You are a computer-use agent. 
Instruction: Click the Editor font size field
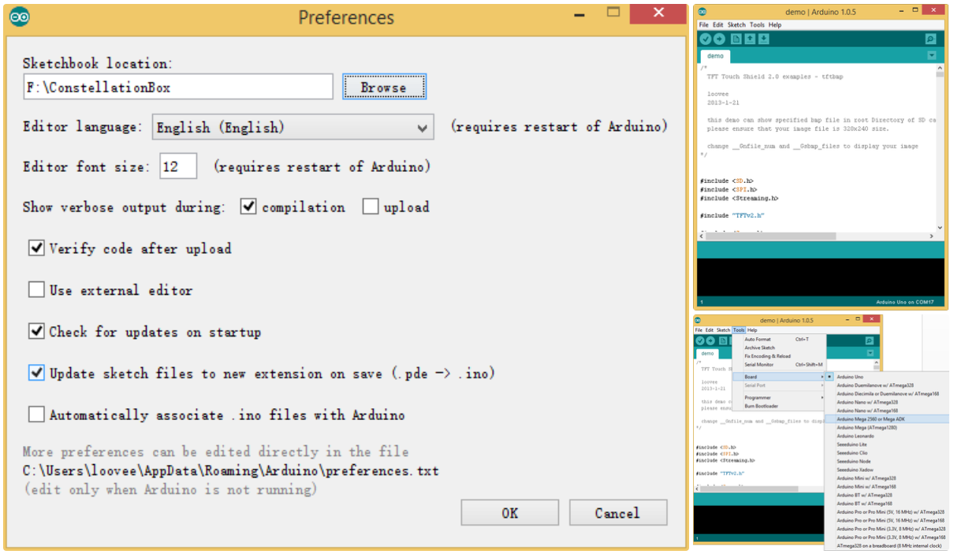pos(178,166)
